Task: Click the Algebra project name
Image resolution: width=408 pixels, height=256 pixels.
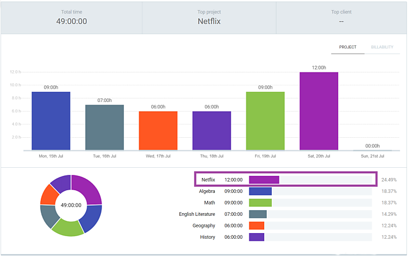Action: pos(207,191)
